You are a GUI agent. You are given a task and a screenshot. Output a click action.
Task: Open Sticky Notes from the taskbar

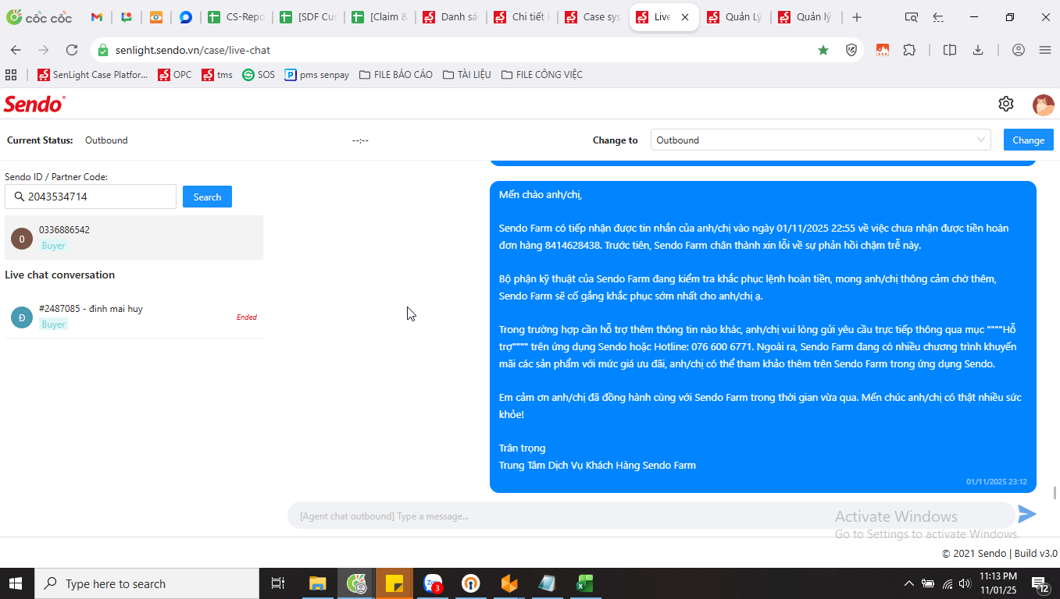394,583
